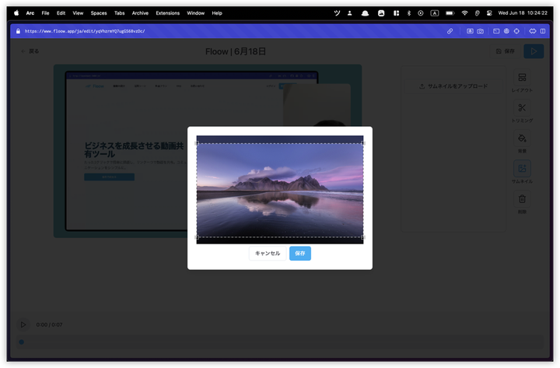Go back using the 戻る link

pos(30,51)
